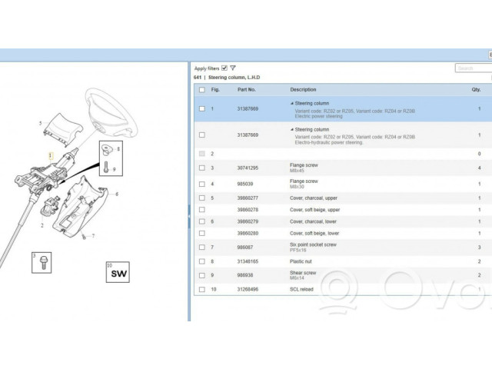Screen dimensions: 492x369
Task: Open part number 31268496
Action: (248, 289)
